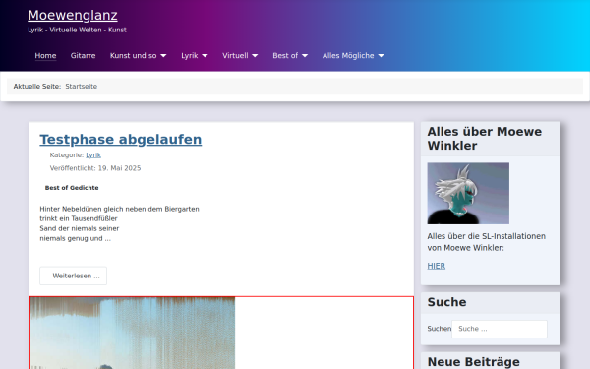Viewport: 590px width, 369px height.
Task: Click into the Suche search field
Action: coord(500,329)
